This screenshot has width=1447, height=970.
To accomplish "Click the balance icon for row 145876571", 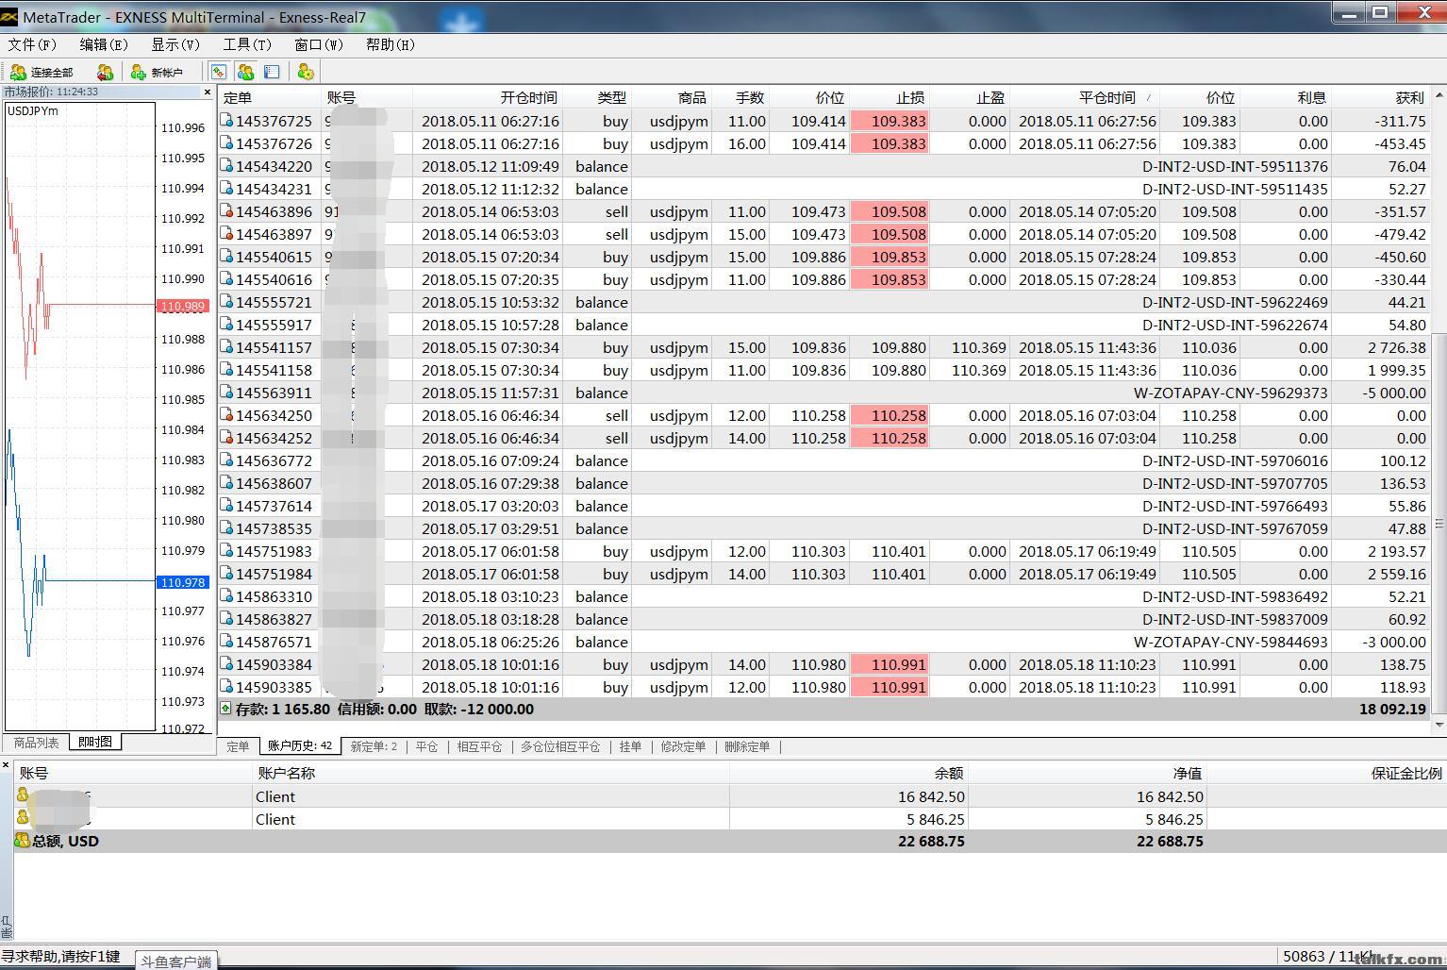I will tap(226, 642).
